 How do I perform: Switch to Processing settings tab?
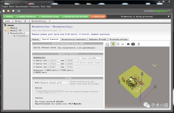tap(119, 39)
